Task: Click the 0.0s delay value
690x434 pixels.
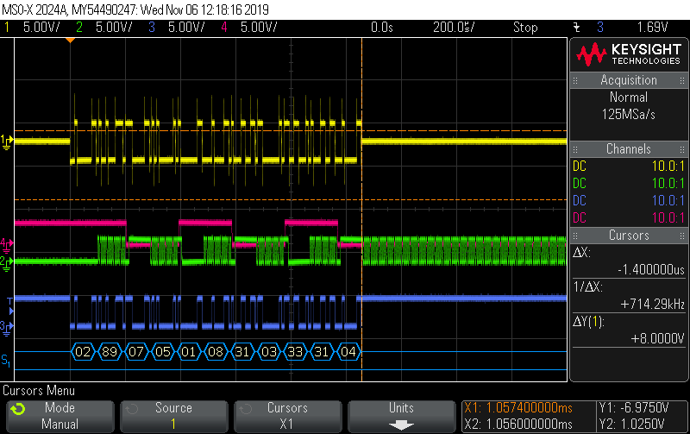Action: click(x=381, y=28)
